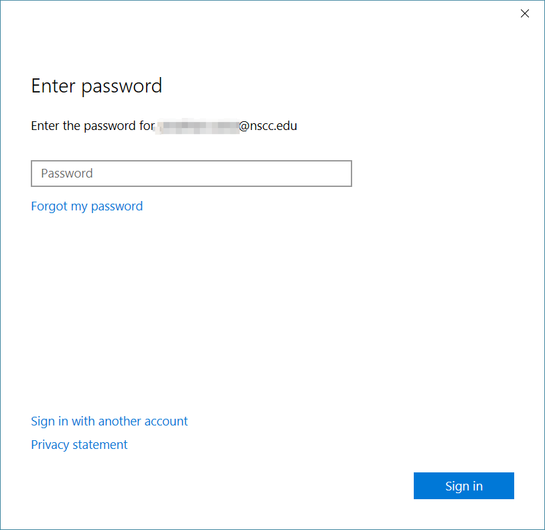Dismiss the sign-in window with X
This screenshot has height=530, width=545.
coord(524,13)
